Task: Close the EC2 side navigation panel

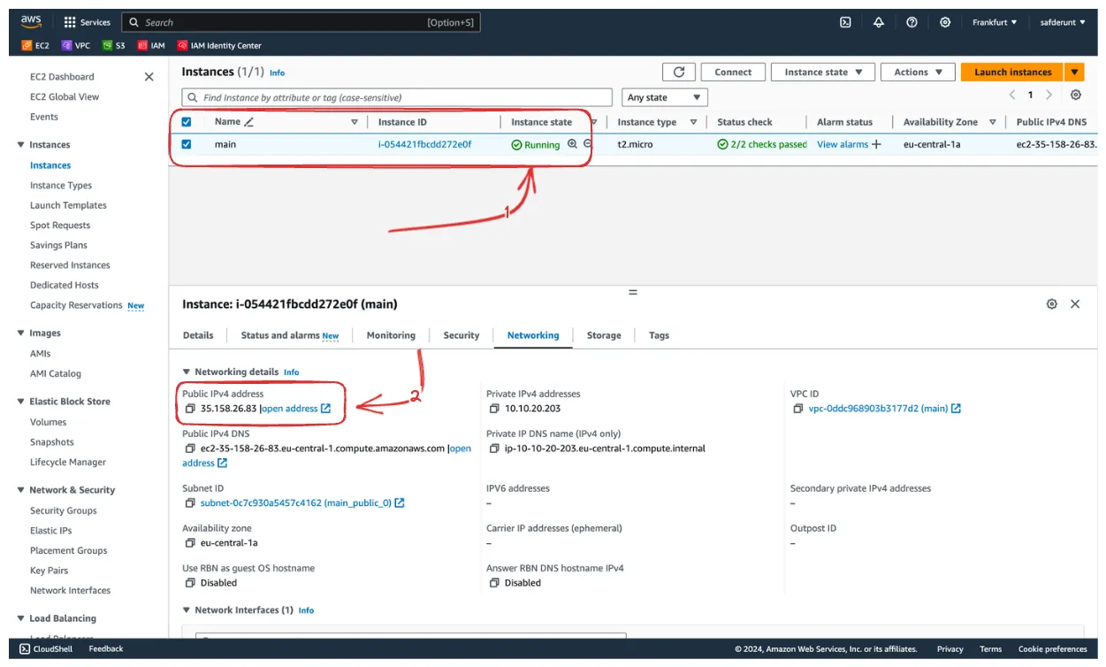Action: click(x=149, y=77)
